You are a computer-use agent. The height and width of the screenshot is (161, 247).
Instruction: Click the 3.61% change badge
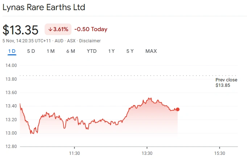[58, 29]
